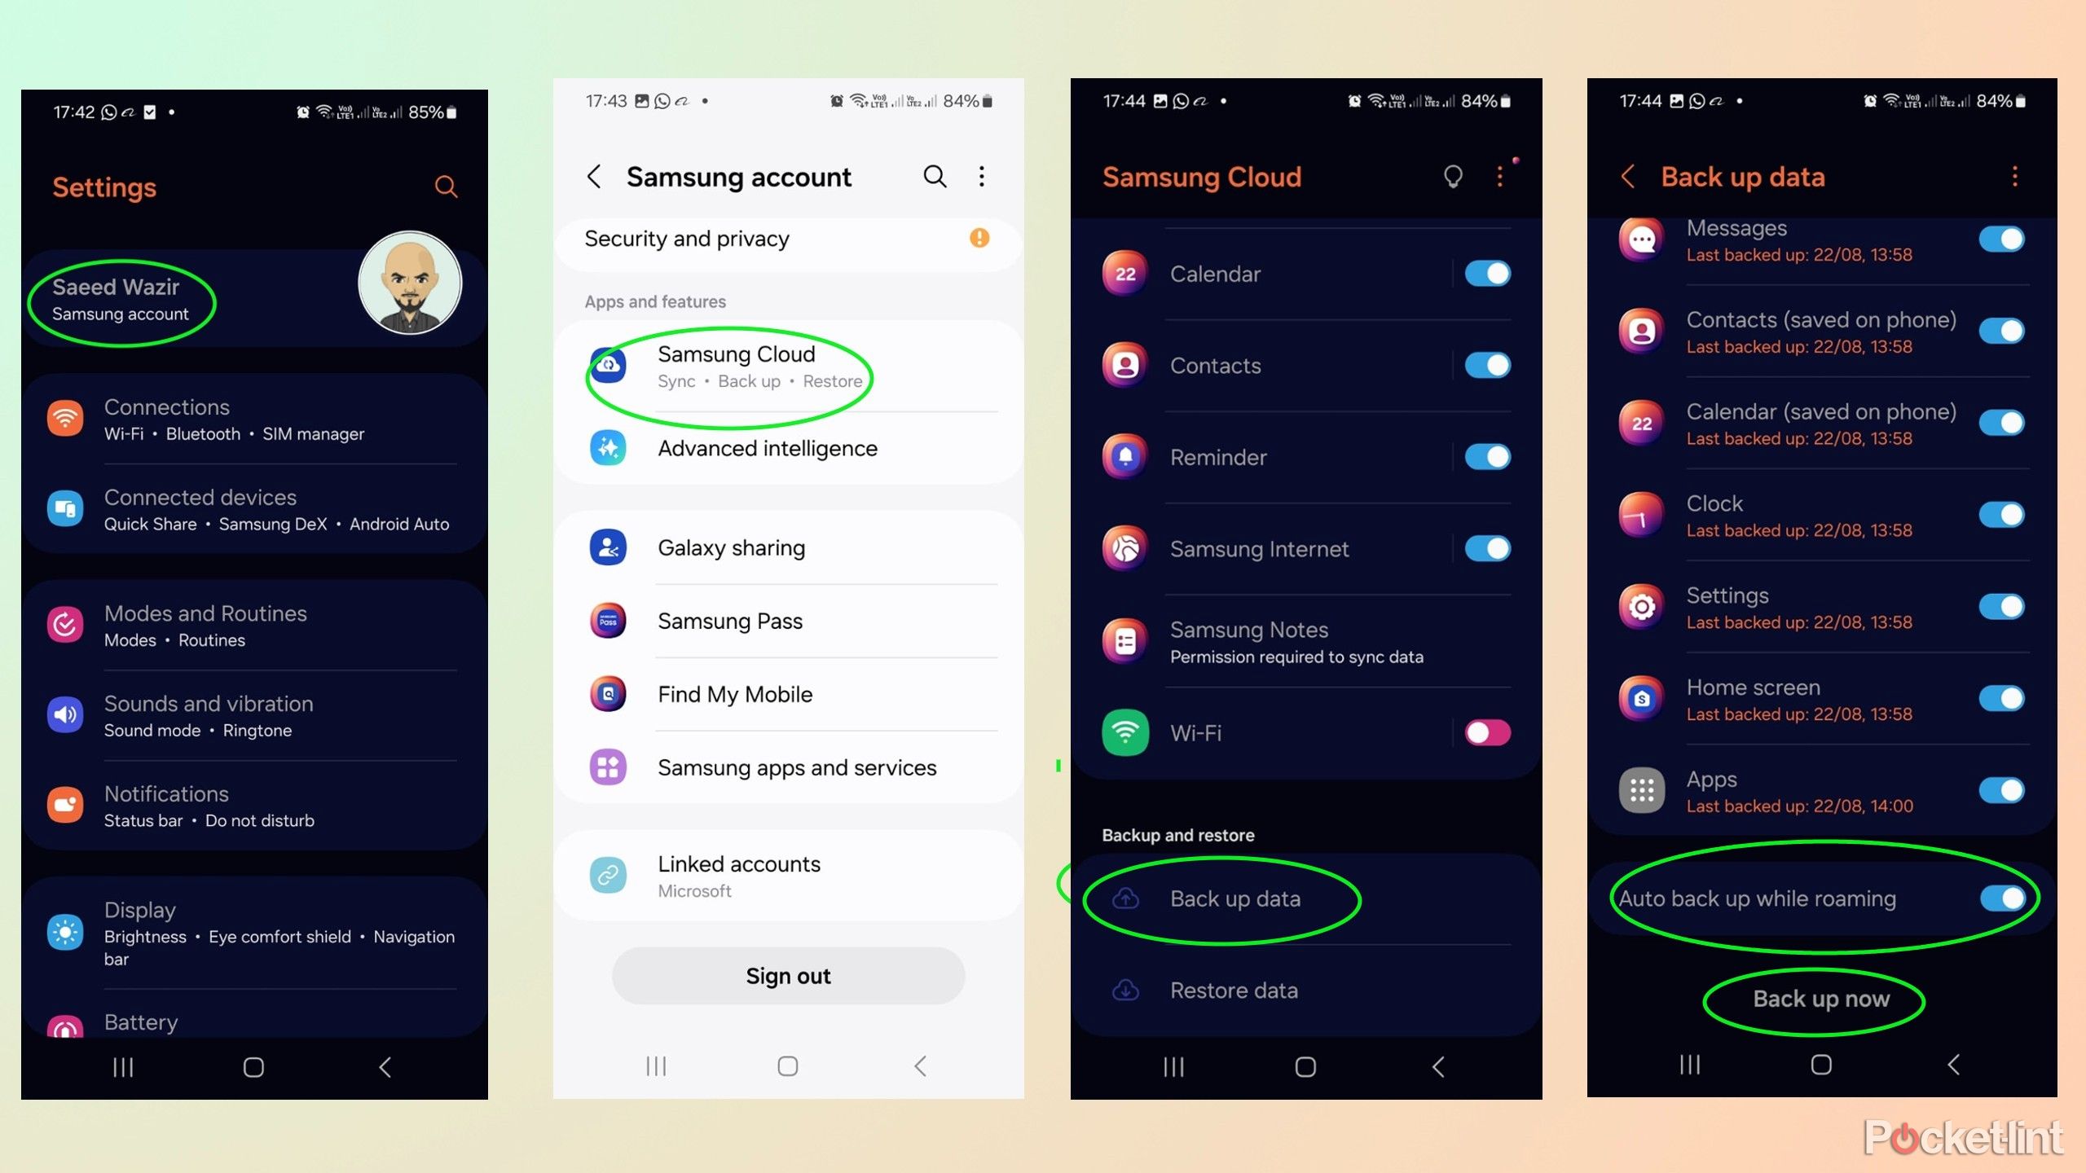The width and height of the screenshot is (2086, 1173).
Task: Click Back up now button
Action: [x=1820, y=998]
